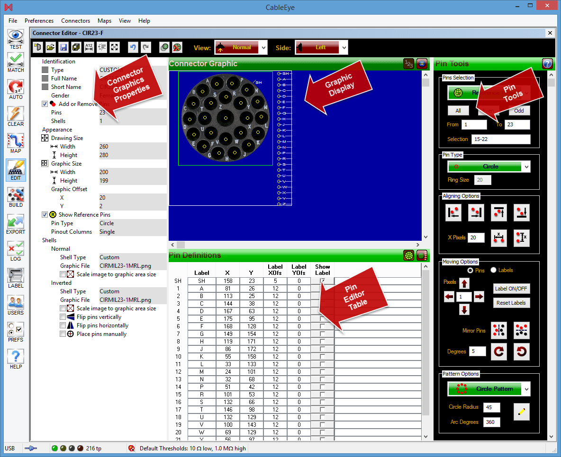
Task: Open the Preferences menu
Action: [x=39, y=21]
